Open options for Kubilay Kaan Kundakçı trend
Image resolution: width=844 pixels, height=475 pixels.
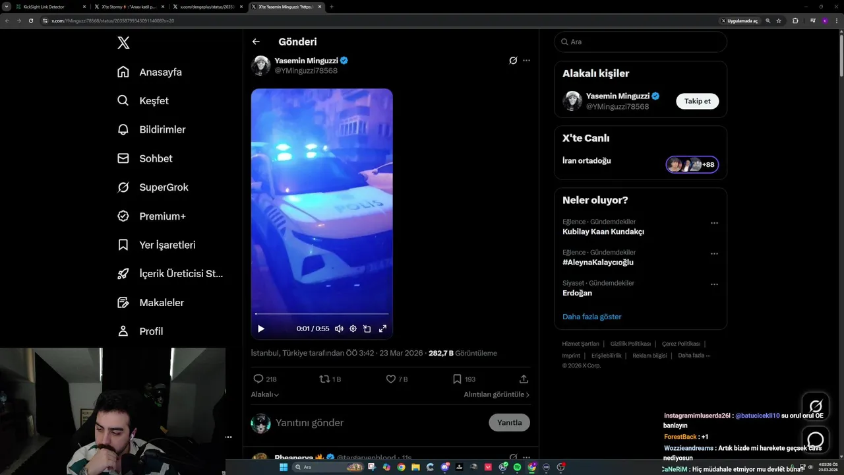714,223
